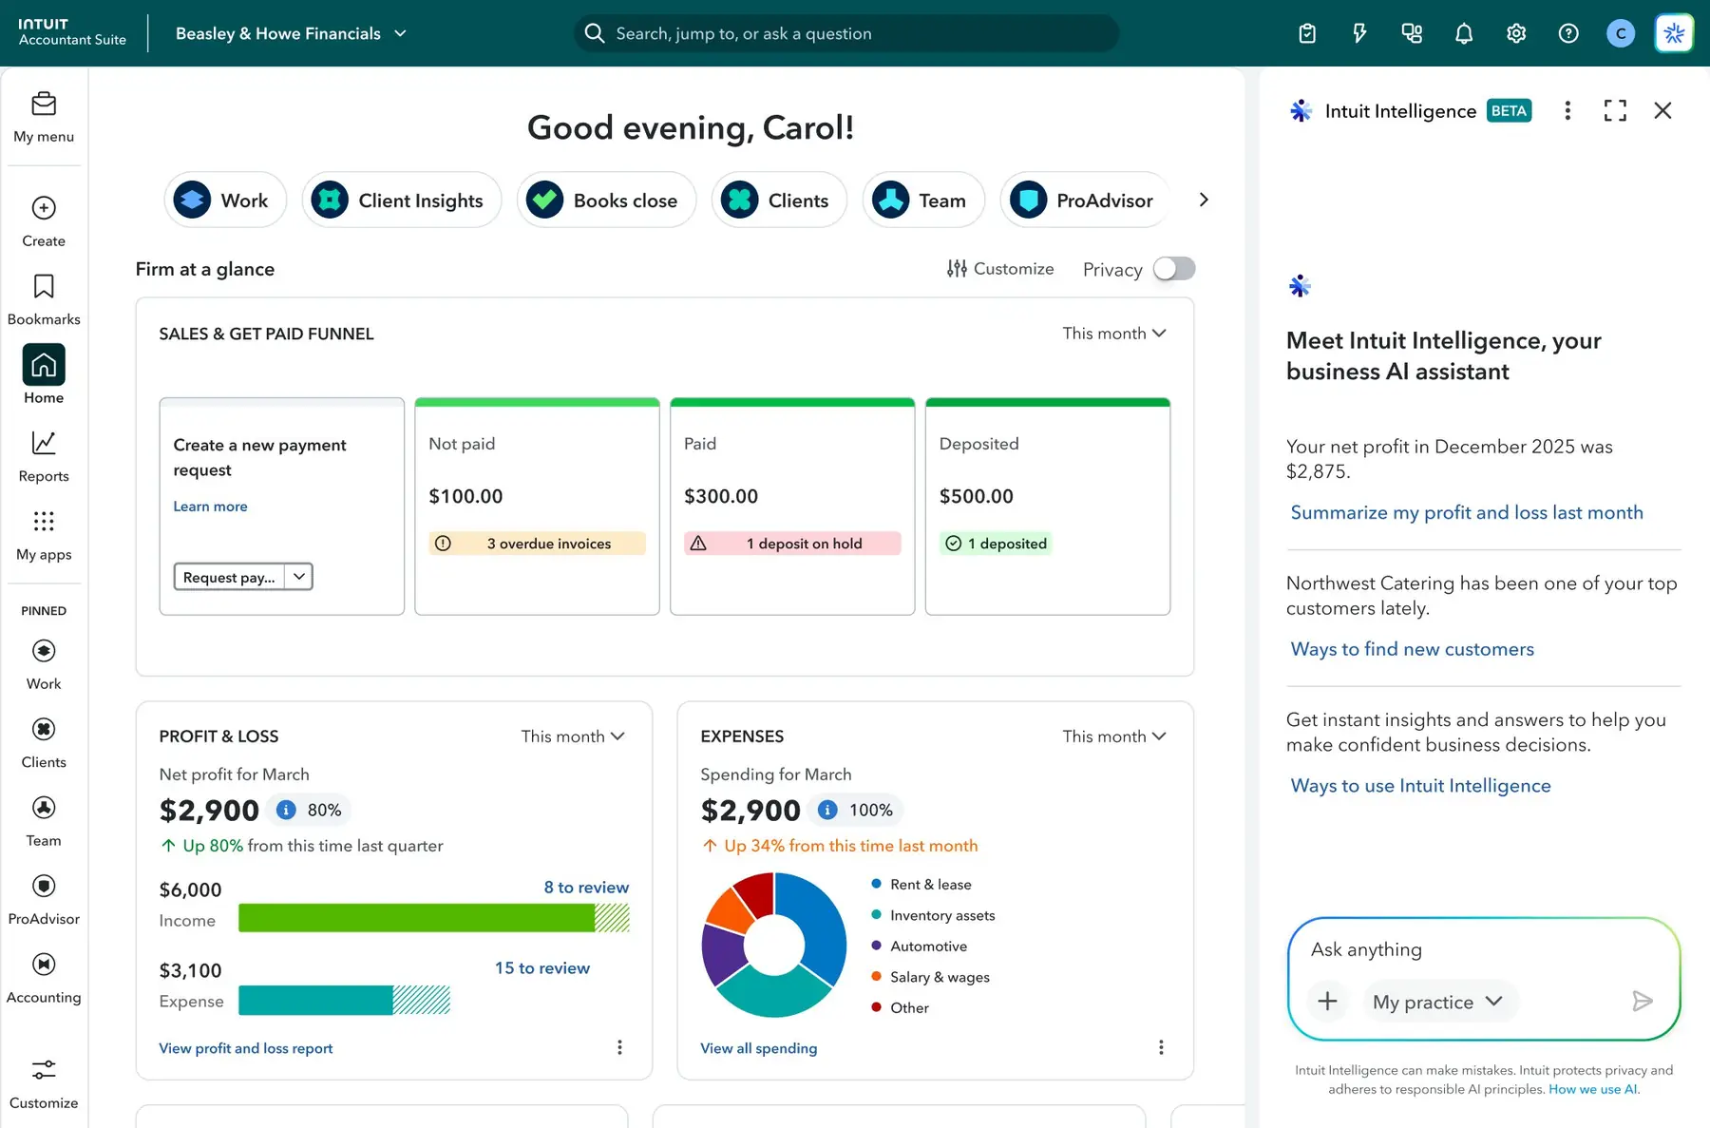1710x1128 pixels.
Task: Select the Work shortcut chip
Action: coord(225,200)
